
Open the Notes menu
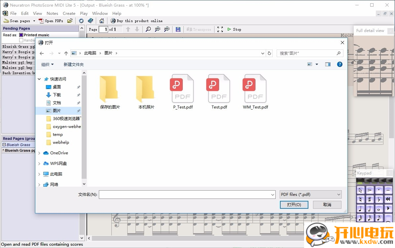point(52,14)
